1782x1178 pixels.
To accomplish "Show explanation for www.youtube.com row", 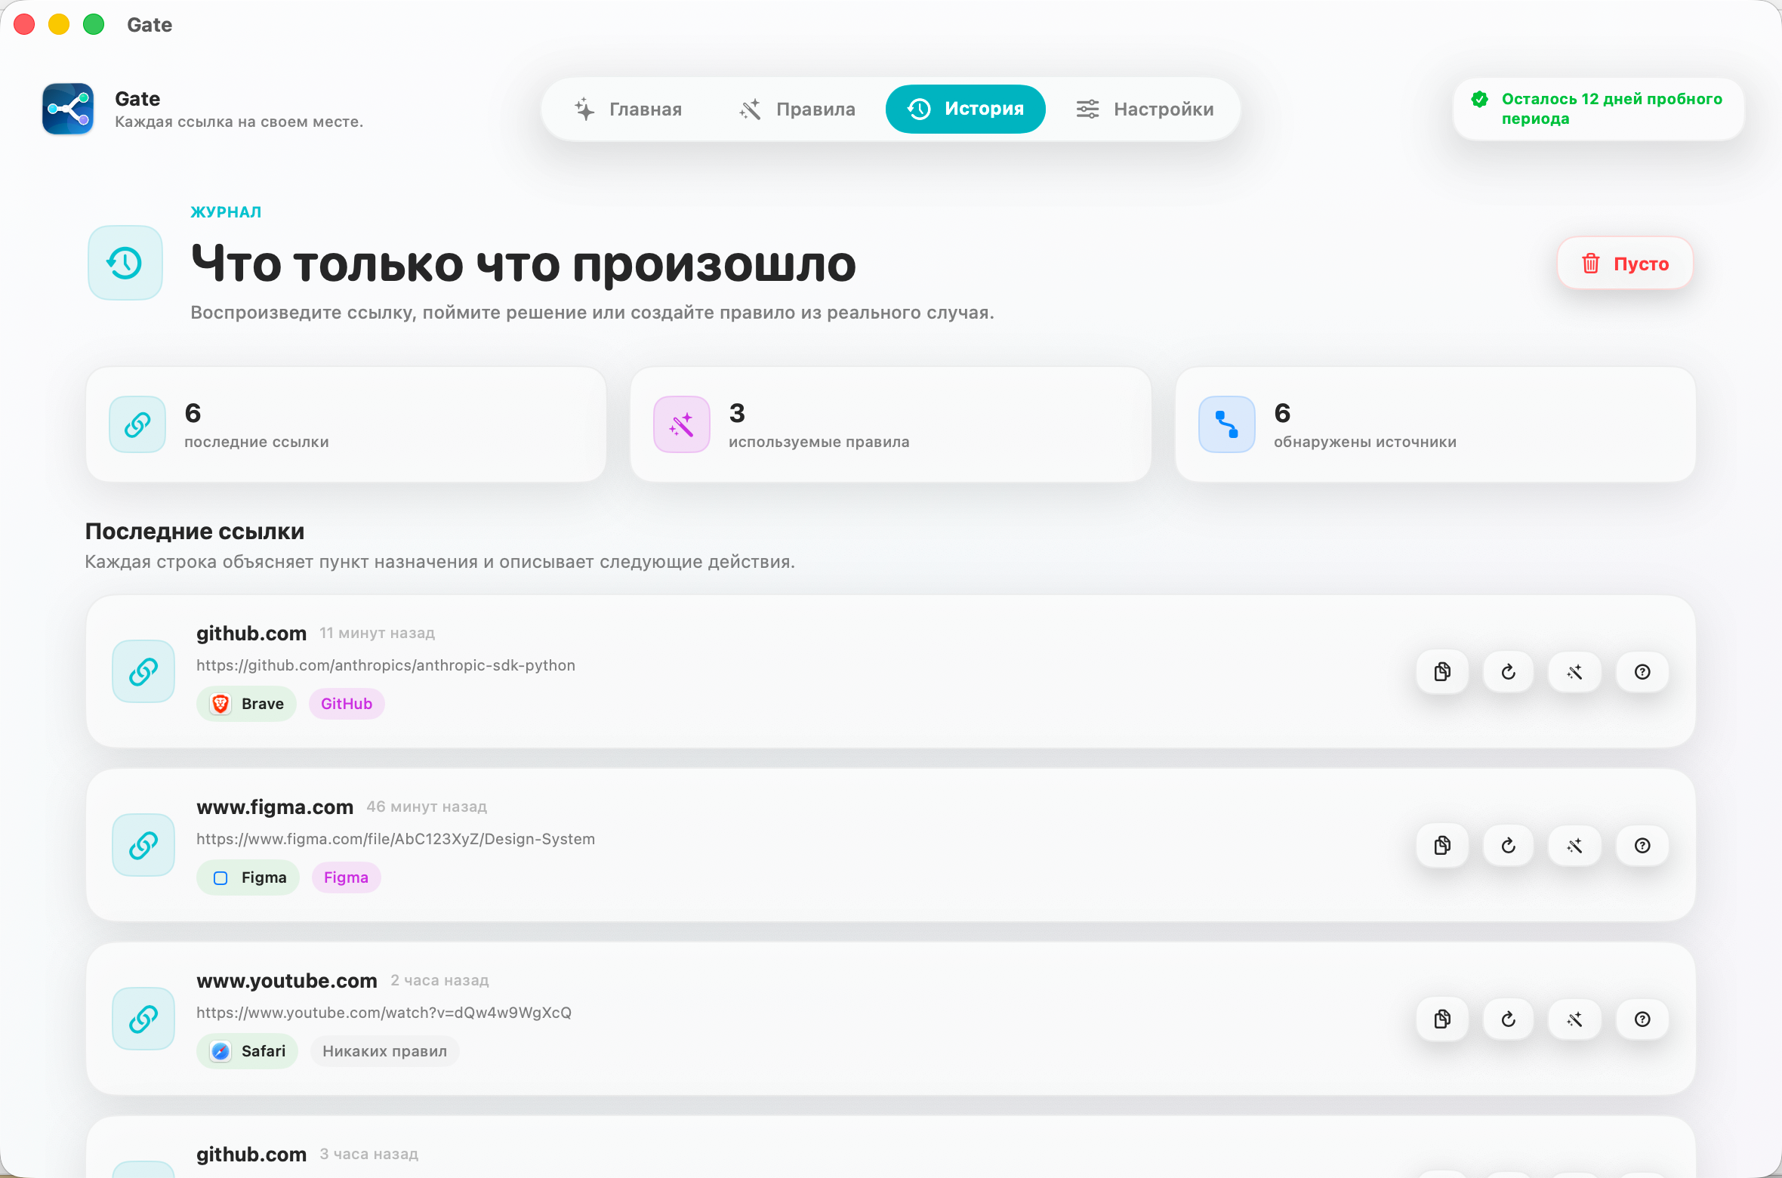I will (1642, 1019).
